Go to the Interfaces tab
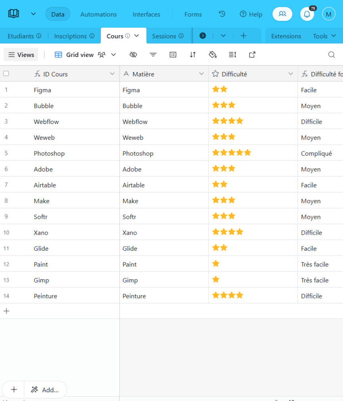Image resolution: width=343 pixels, height=401 pixels. click(146, 14)
